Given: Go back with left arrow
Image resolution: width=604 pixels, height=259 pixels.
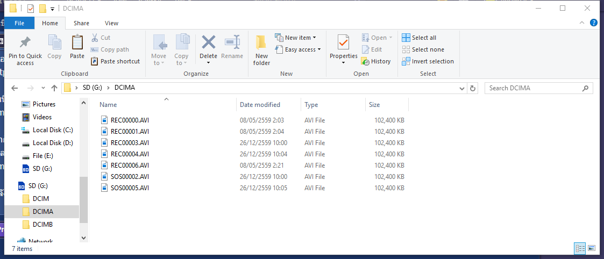Looking at the screenshot, I should (x=15, y=88).
